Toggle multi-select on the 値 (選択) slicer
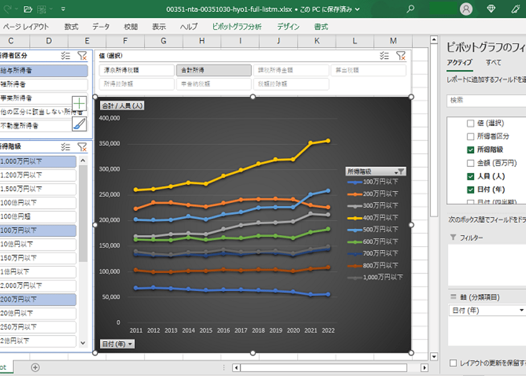Viewport: 526px width, 376px height. tap(384, 56)
